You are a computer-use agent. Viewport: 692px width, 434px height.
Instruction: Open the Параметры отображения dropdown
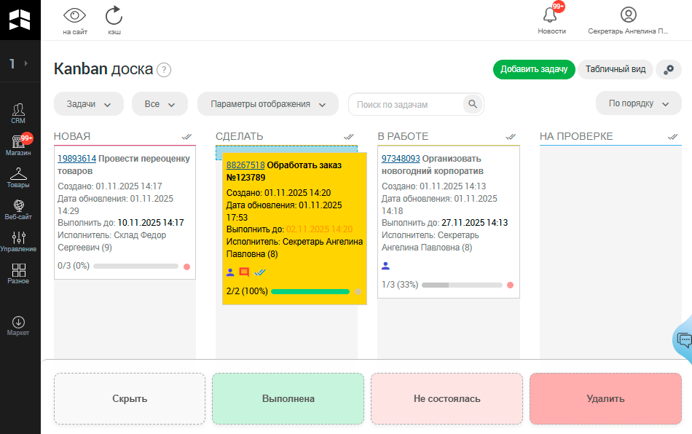click(x=267, y=104)
